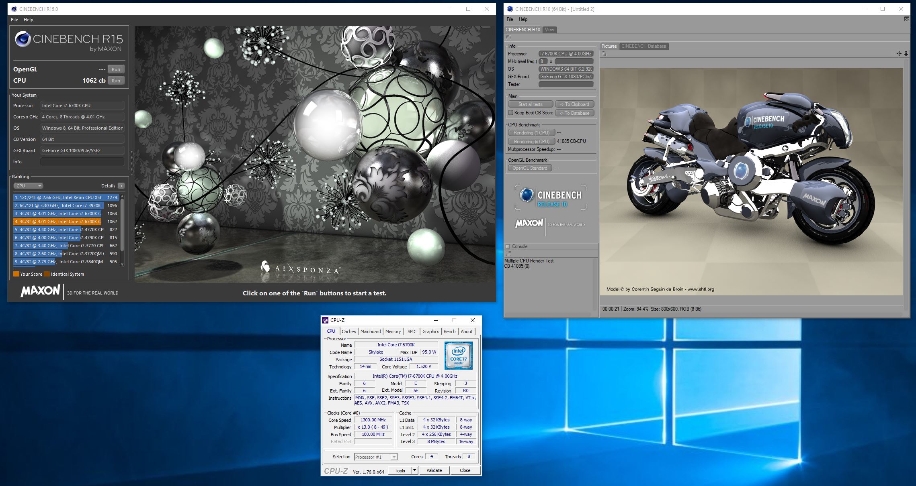Image resolution: width=916 pixels, height=486 pixels.
Task: Click the grip handle below the CINEBENCH R10 tab
Action: [508, 37]
